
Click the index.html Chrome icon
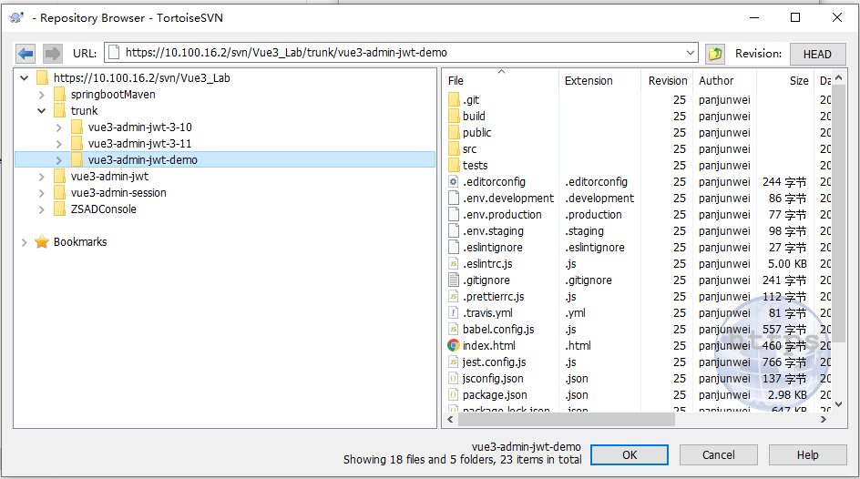coord(453,345)
